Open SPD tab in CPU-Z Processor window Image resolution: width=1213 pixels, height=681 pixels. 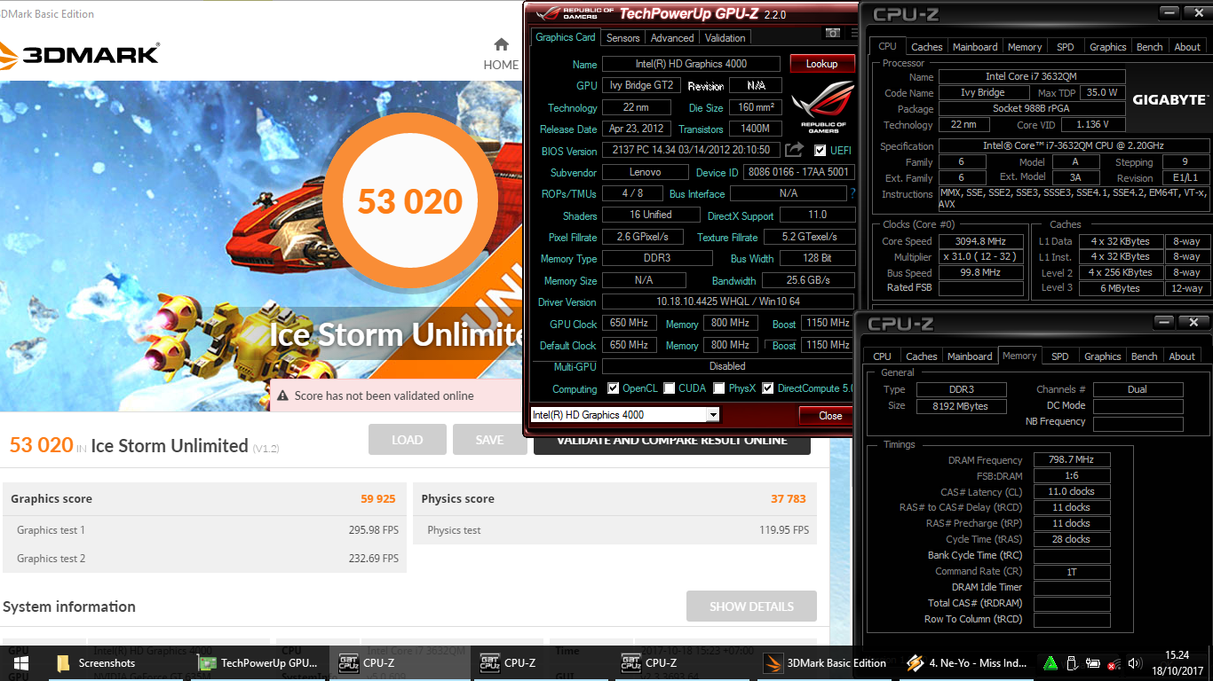1066,47
